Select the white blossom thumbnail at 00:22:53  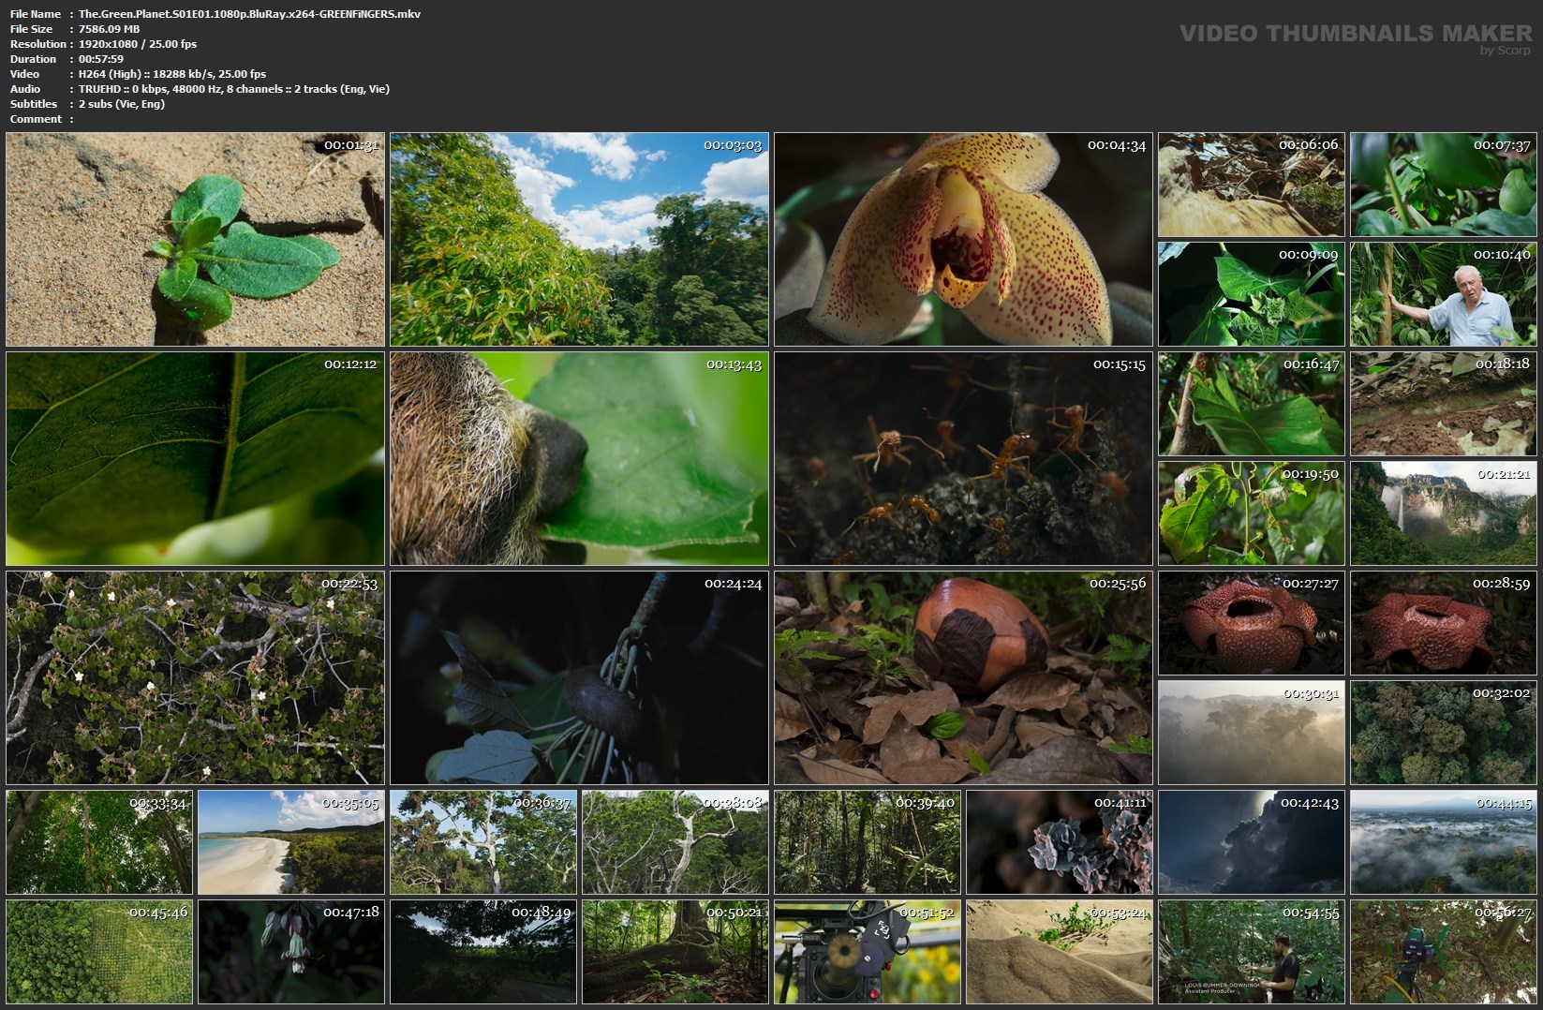pos(195,677)
